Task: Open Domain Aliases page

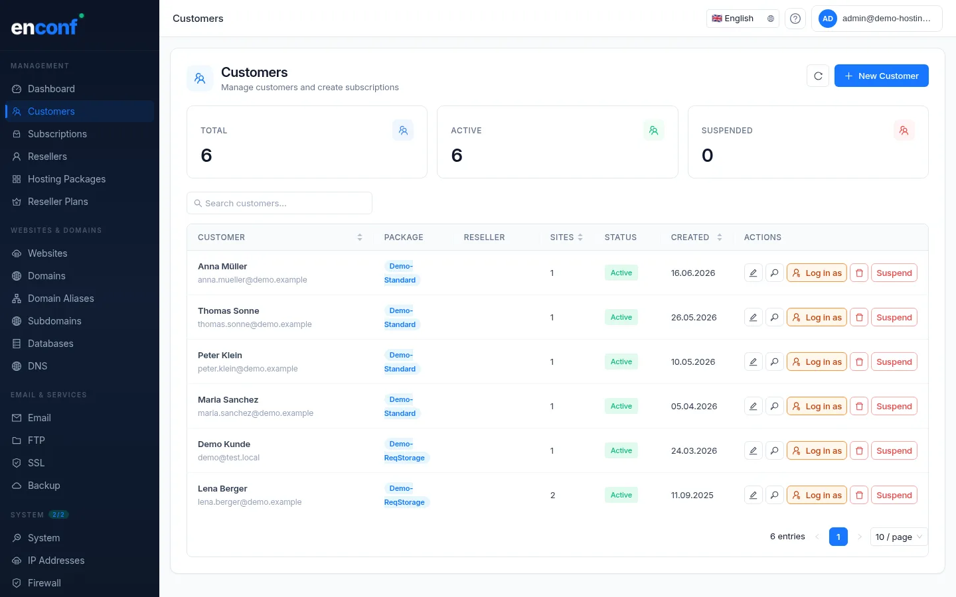Action: coord(80,298)
